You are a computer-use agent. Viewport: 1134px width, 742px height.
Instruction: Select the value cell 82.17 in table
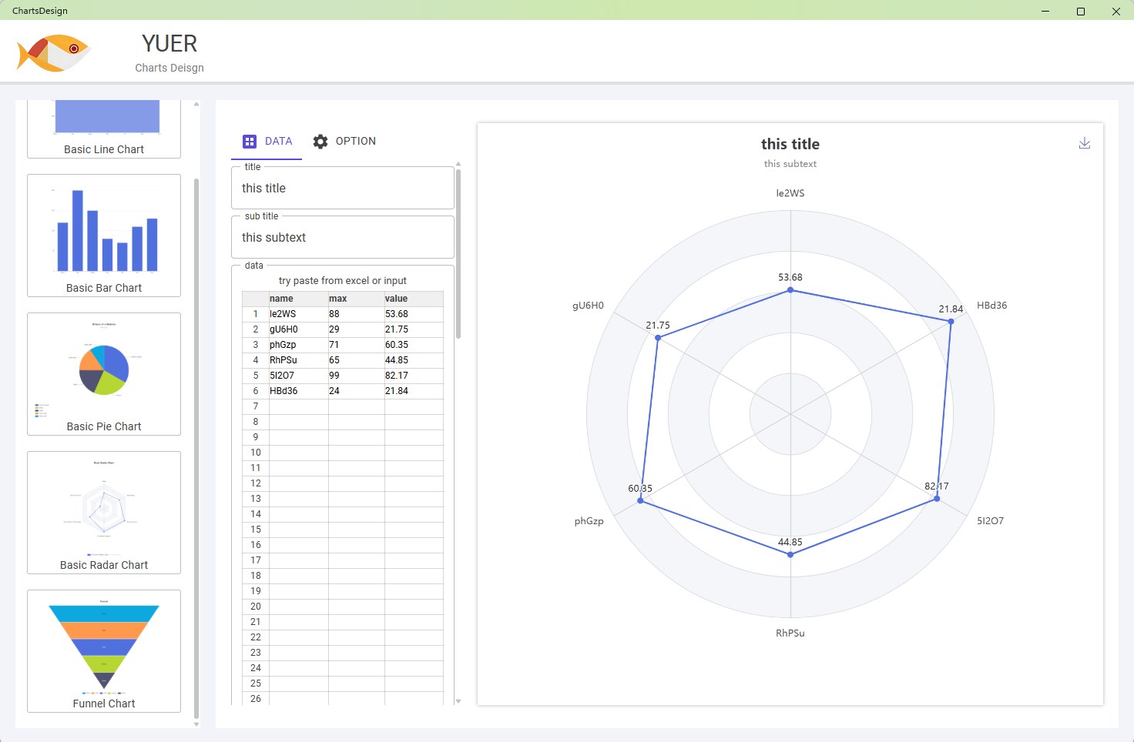click(414, 376)
